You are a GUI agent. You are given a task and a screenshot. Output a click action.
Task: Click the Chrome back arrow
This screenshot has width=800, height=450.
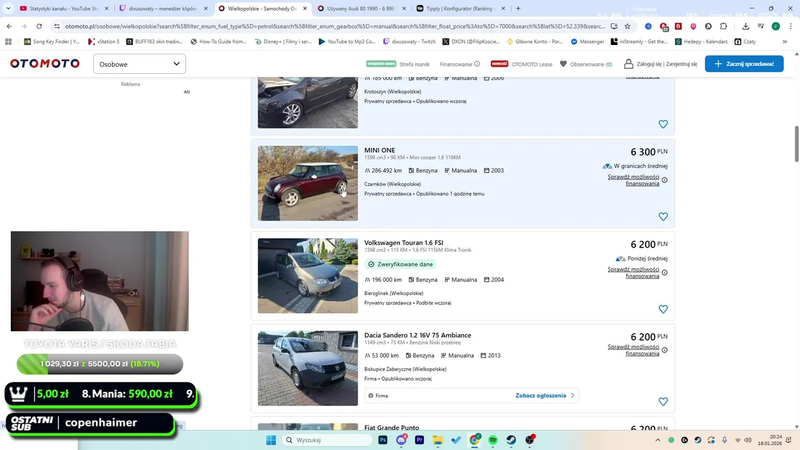(x=9, y=26)
